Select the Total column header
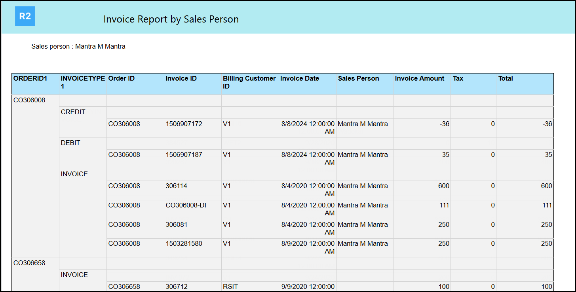The width and height of the screenshot is (576, 292). coord(506,79)
